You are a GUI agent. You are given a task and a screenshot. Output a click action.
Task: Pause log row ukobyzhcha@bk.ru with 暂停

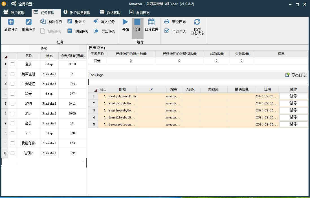click(x=293, y=96)
